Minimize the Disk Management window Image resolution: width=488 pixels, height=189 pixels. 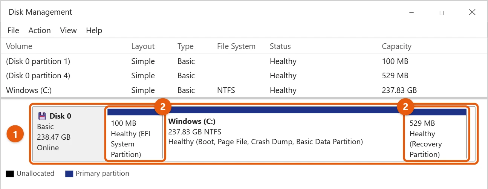[x=412, y=12]
